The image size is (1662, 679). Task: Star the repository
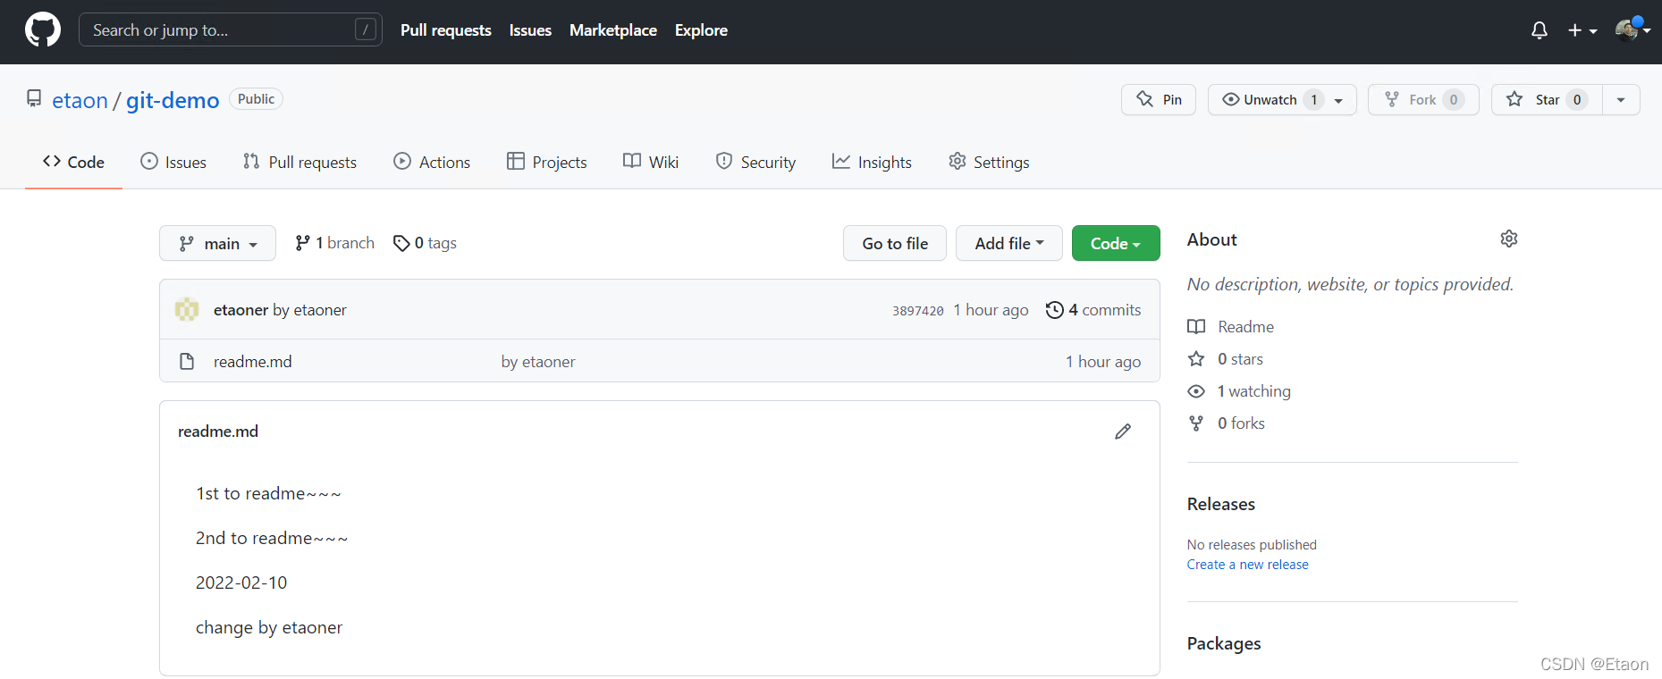tap(1547, 99)
